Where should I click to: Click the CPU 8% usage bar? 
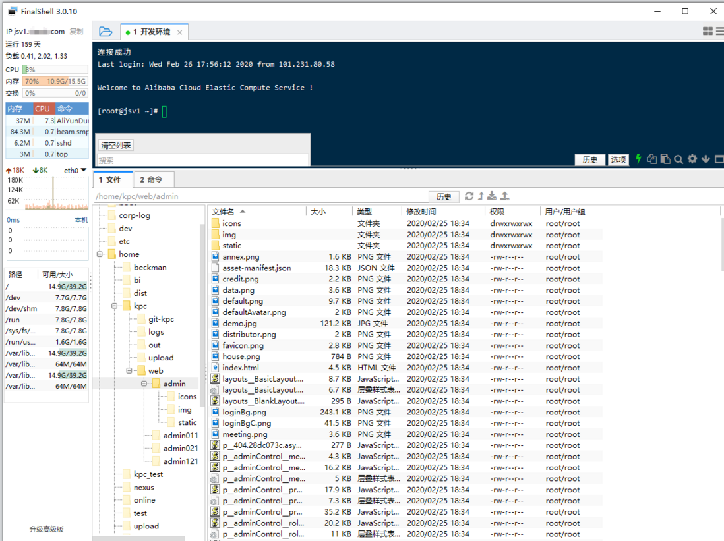[x=55, y=70]
